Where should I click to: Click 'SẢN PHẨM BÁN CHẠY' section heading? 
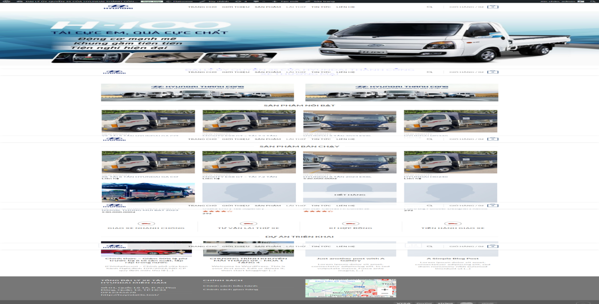coord(299,146)
